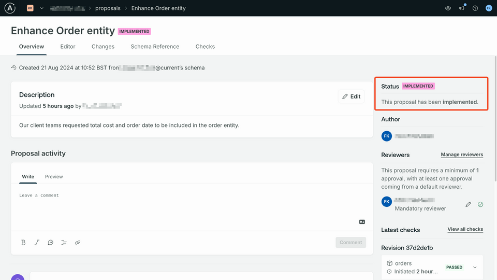Expand the orders check result chevron
Viewport: 497px width, 280px height.
475,268
